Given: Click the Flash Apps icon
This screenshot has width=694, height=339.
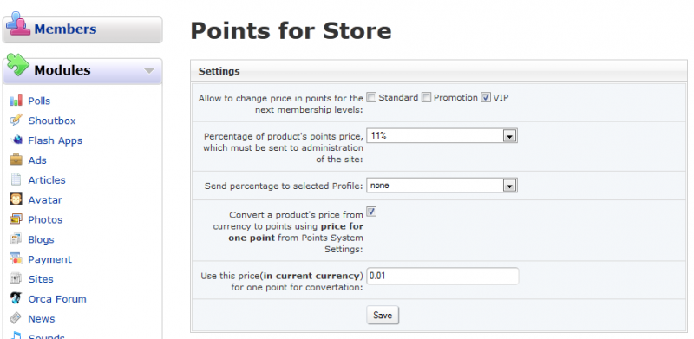Looking at the screenshot, I should pyautogui.click(x=16, y=140).
